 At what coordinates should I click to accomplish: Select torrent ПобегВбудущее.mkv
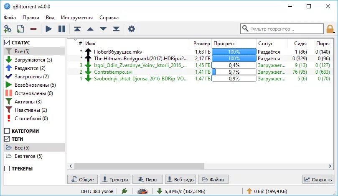[x=200, y=52]
